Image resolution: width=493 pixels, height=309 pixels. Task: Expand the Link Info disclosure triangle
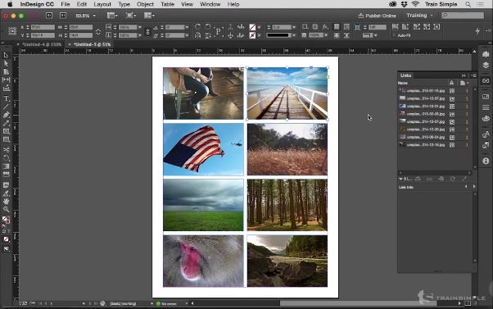coord(400,179)
